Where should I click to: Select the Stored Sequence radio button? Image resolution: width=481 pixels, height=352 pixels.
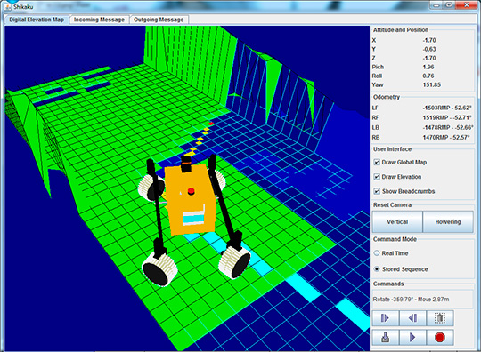point(377,269)
